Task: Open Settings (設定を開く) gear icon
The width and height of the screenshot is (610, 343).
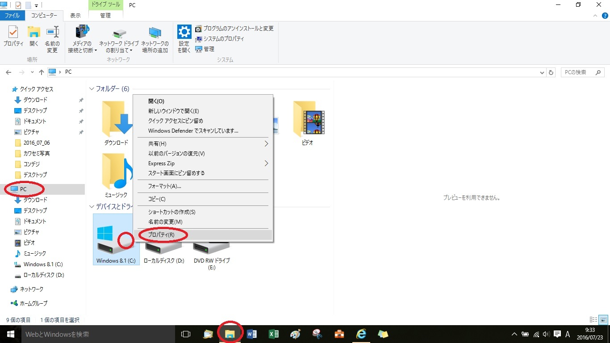Action: [x=184, y=39]
